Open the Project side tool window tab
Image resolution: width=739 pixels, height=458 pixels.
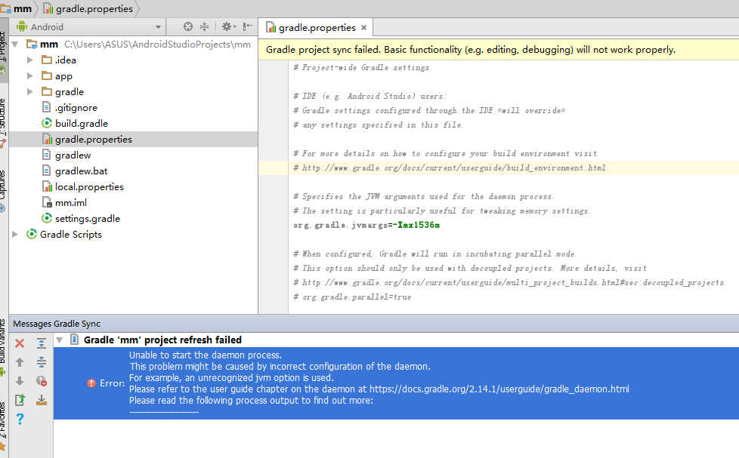point(3,51)
